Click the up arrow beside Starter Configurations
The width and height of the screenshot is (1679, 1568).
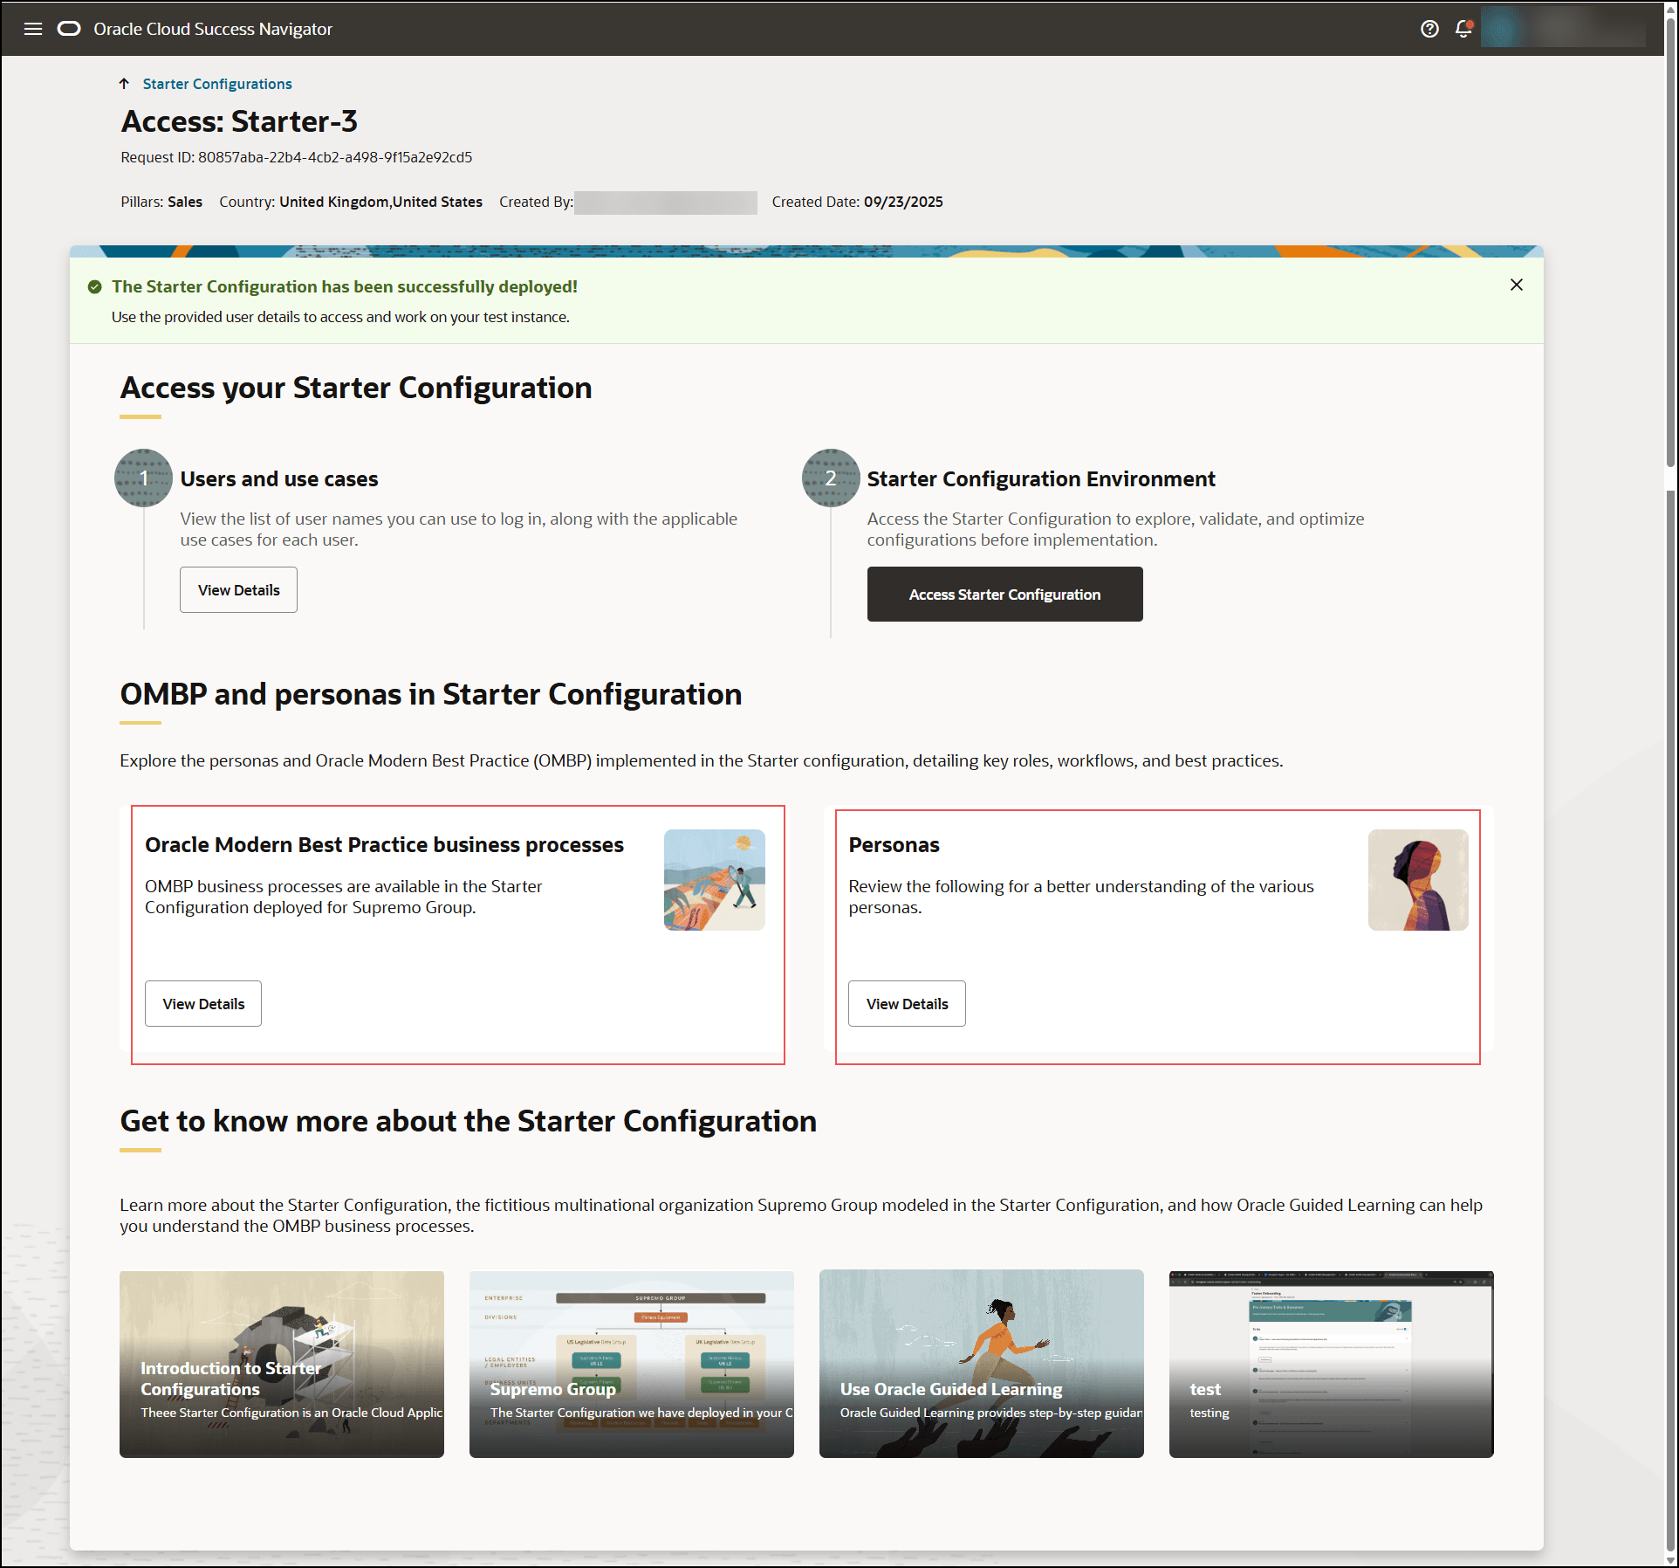(x=124, y=84)
